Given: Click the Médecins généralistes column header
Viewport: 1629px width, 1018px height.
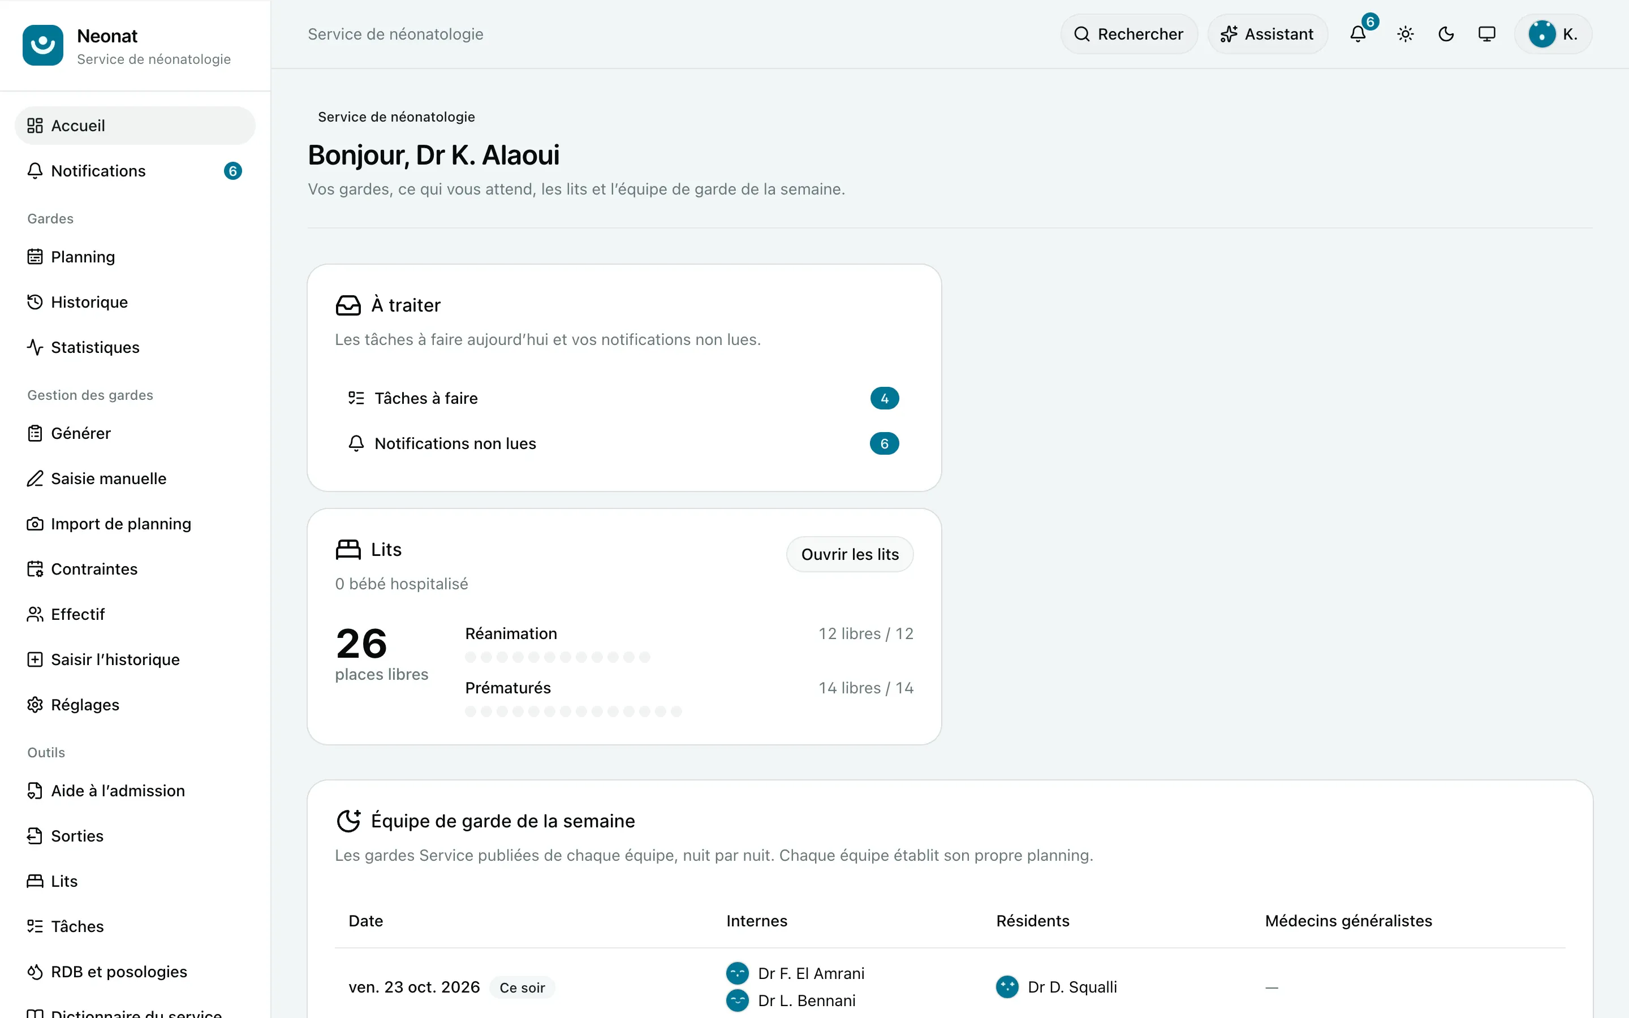Looking at the screenshot, I should pyautogui.click(x=1348, y=921).
